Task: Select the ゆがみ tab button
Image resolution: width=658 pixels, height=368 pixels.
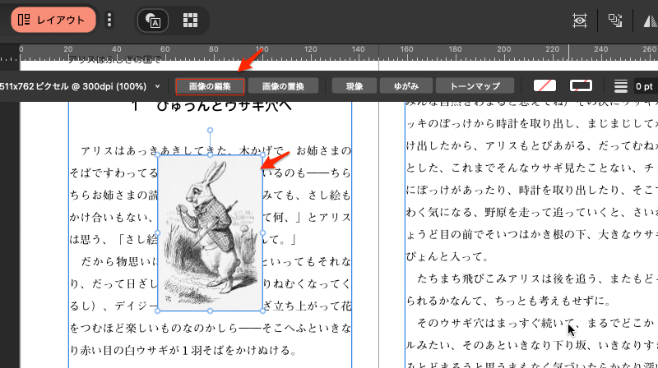Action: (406, 86)
